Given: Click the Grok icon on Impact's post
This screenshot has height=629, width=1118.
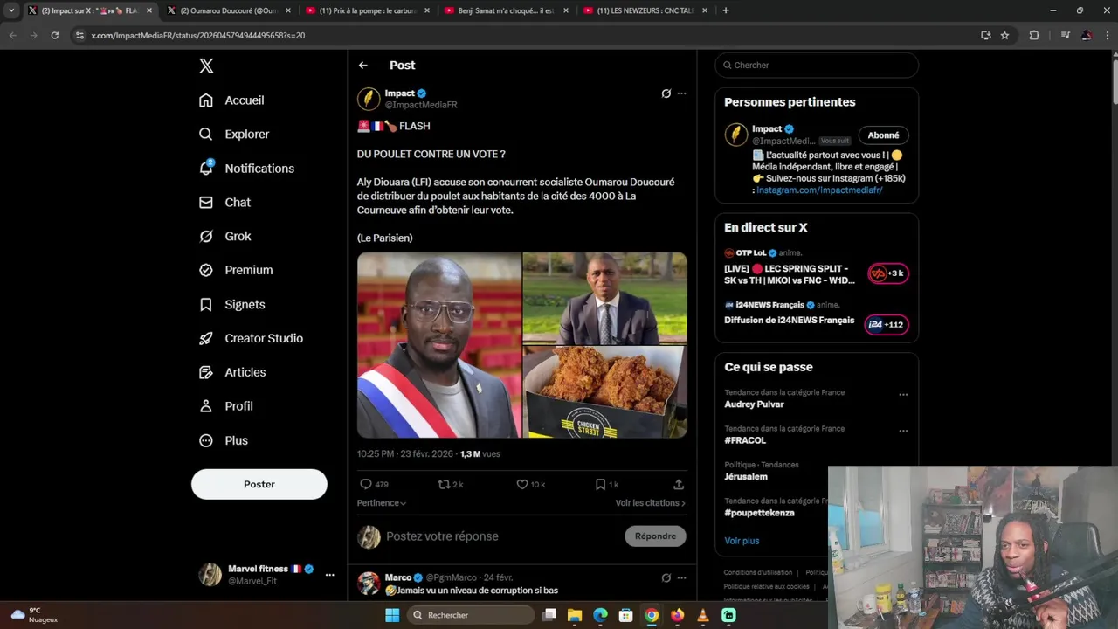Looking at the screenshot, I should click(666, 93).
